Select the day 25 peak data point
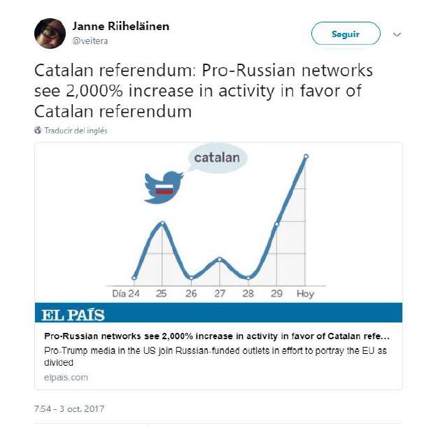Screen dimensions: 438x435 (x=162, y=223)
